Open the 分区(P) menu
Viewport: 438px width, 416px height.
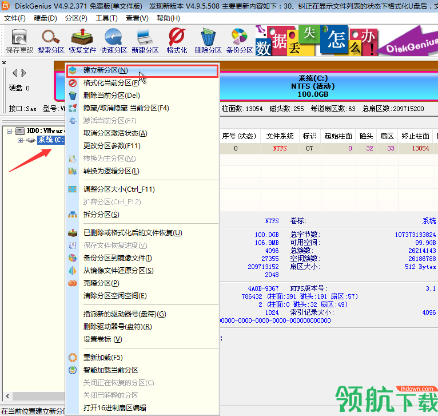tap(76, 18)
